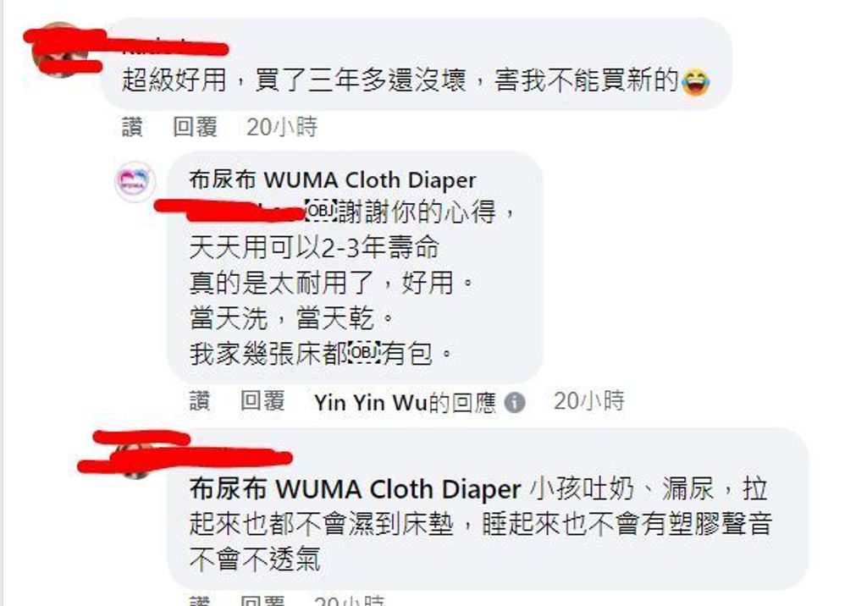Click 回覆 under WUMA's reply
This screenshot has width=867, height=606.
262,401
